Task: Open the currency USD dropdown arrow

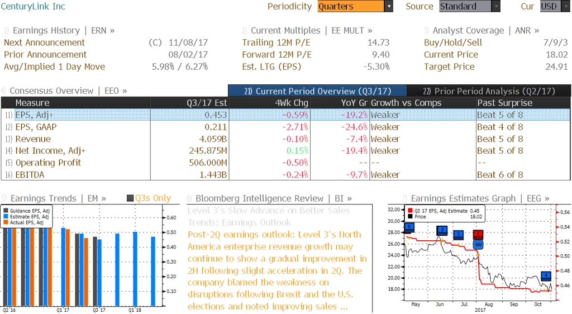Action: point(566,6)
